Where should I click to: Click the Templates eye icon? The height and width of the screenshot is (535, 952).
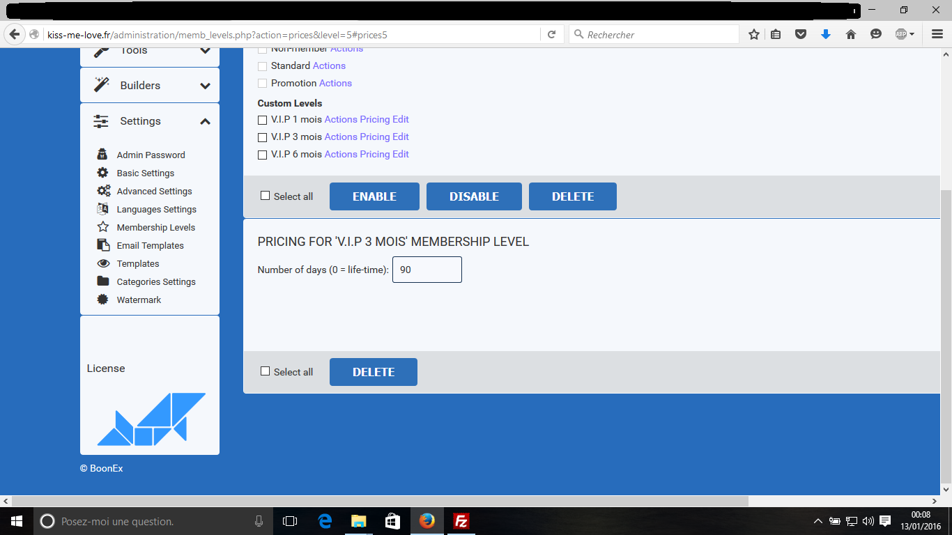pyautogui.click(x=103, y=263)
